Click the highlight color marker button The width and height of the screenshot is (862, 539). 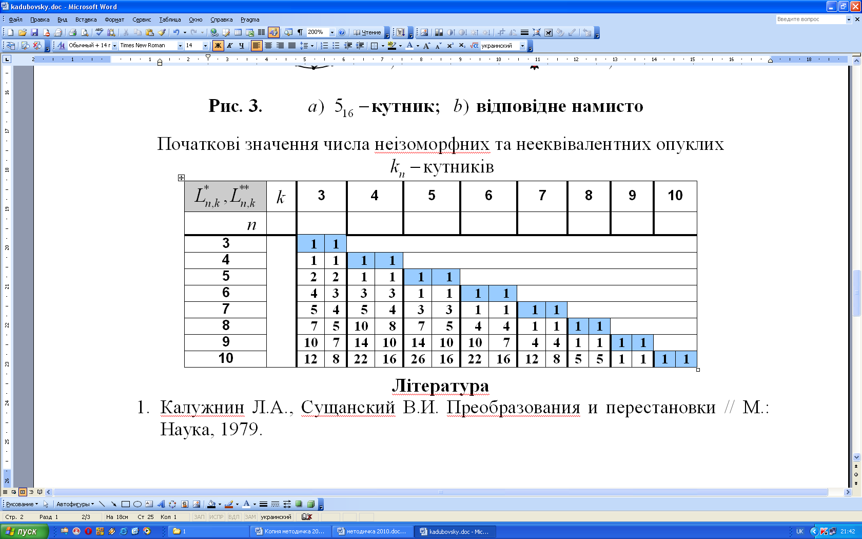(391, 46)
